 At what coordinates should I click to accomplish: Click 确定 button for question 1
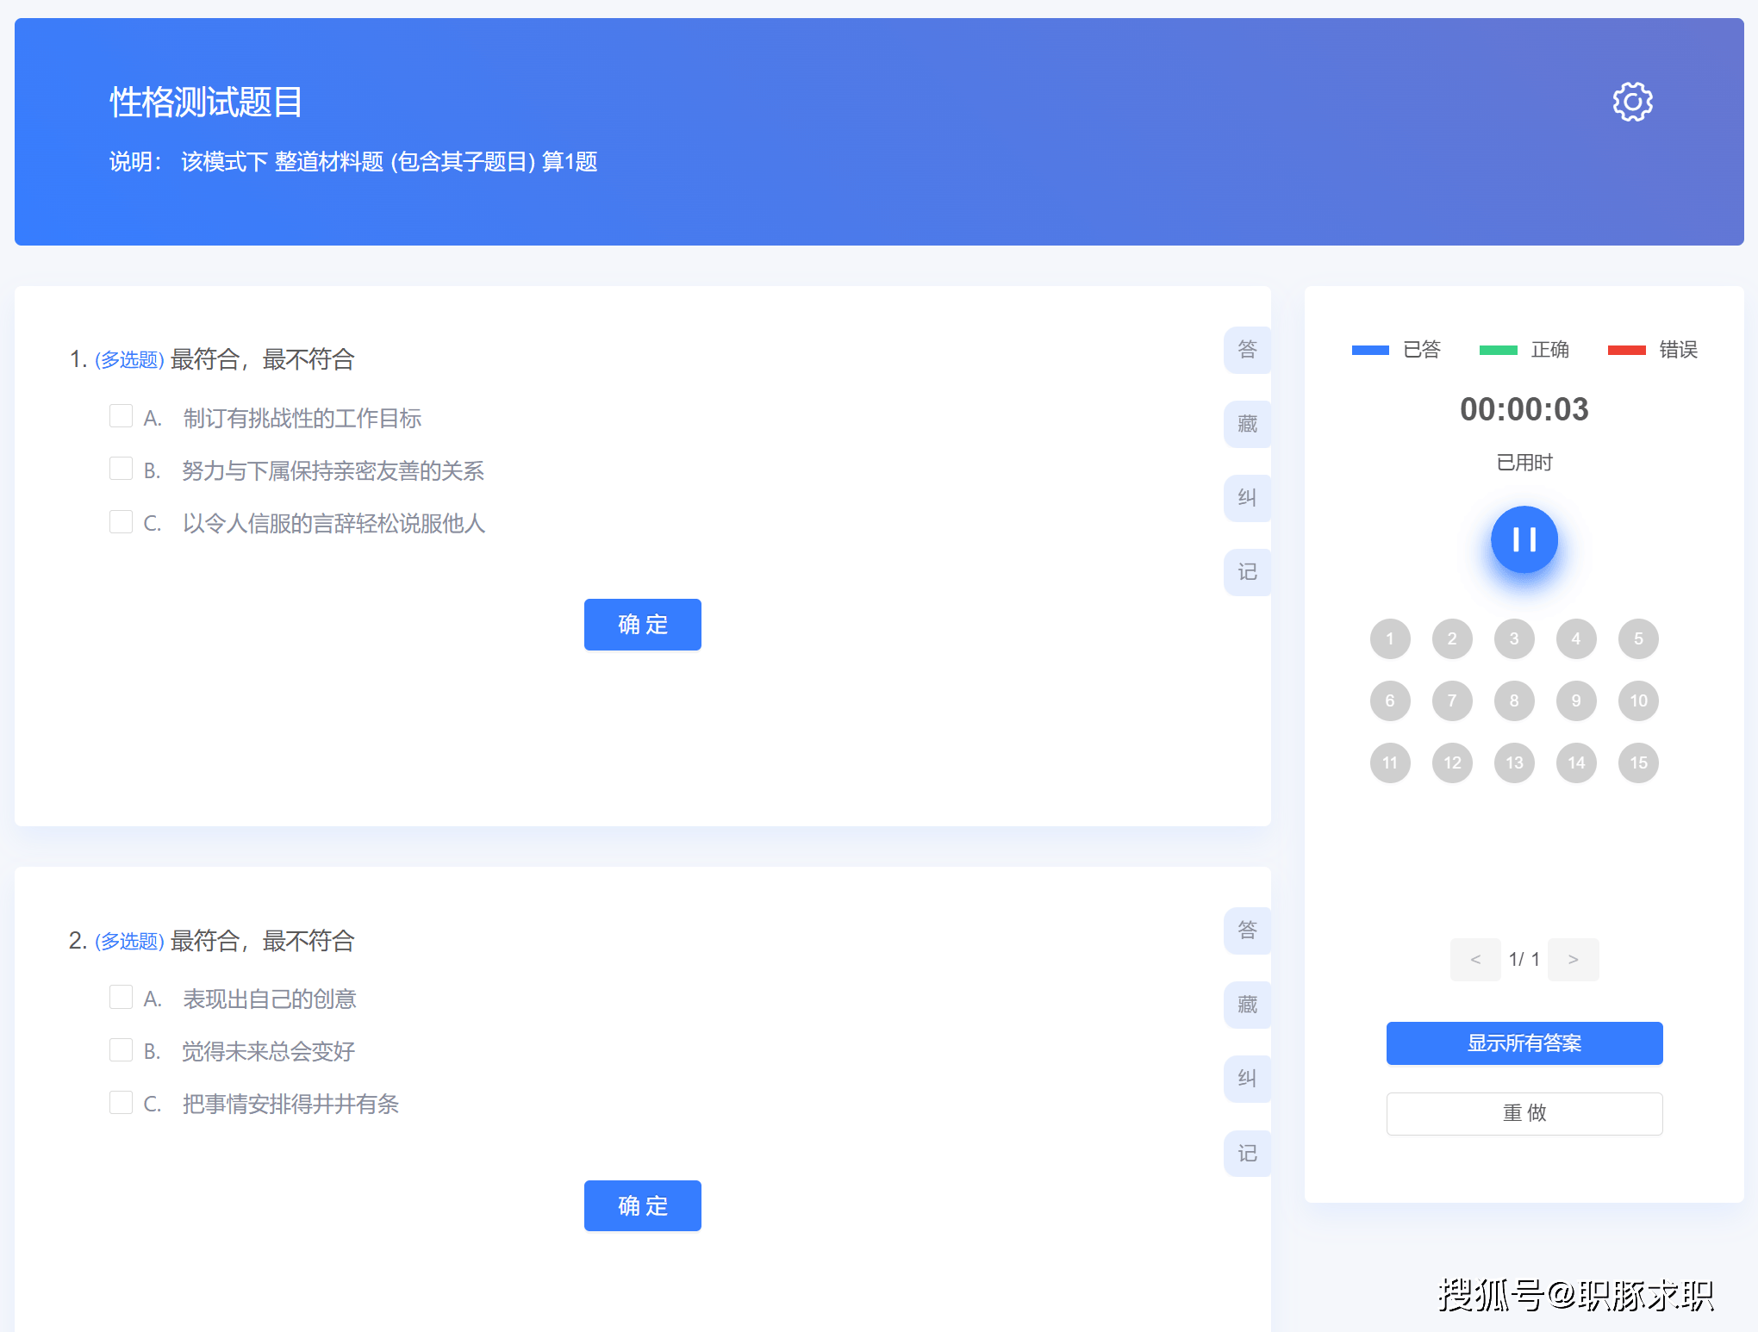point(642,625)
